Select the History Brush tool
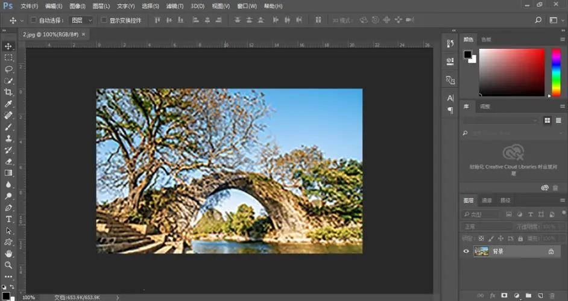Image resolution: width=568 pixels, height=301 pixels. 8,150
